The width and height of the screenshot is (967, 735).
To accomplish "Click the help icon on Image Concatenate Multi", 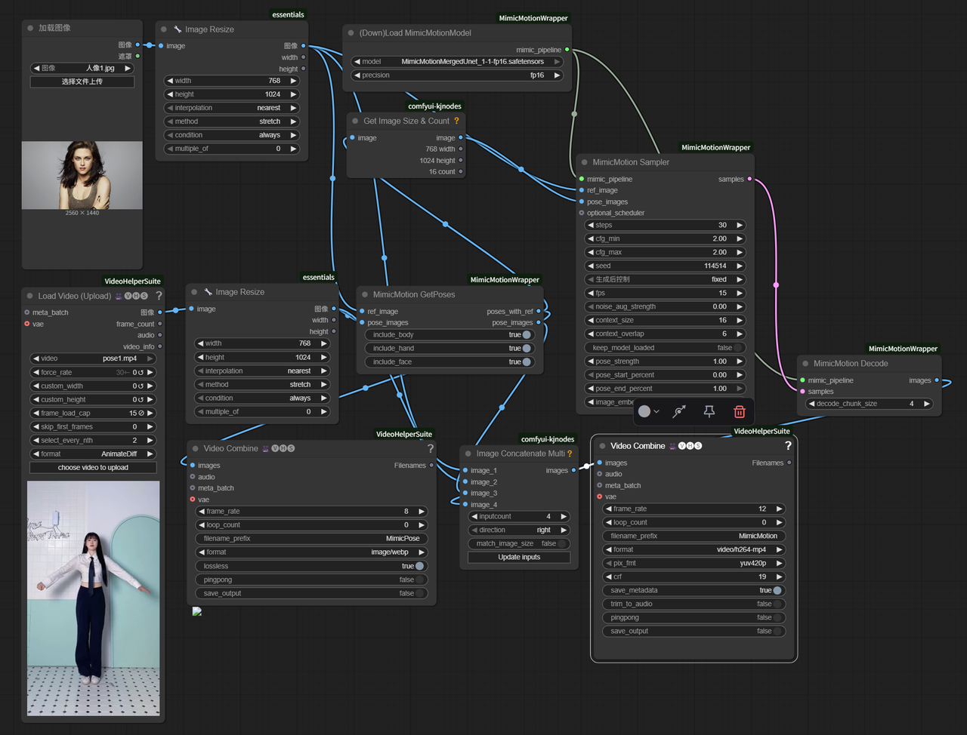I will pos(570,454).
